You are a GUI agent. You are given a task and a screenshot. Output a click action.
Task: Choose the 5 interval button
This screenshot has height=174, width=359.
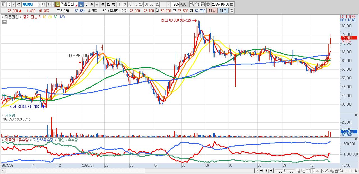tap(130, 4)
